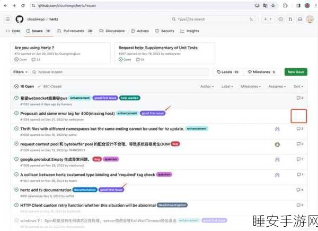Reload the page with the refresh icon

[x=23, y=6]
